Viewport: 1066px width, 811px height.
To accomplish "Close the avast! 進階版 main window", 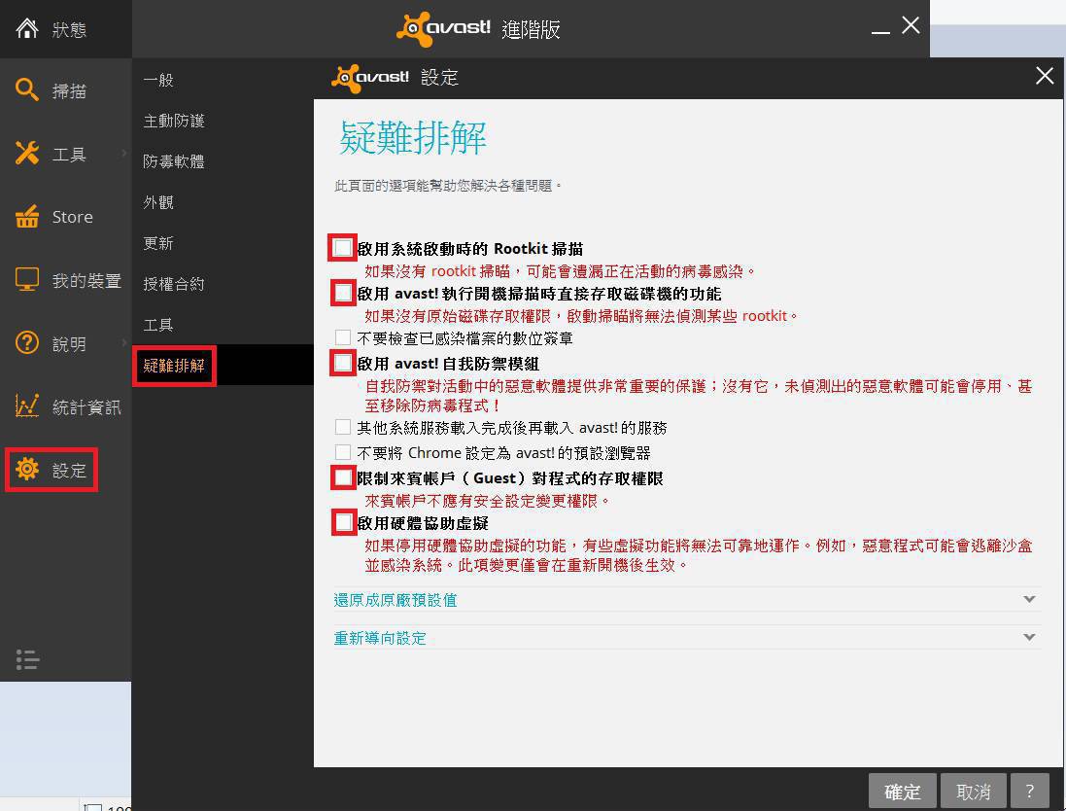I will pyautogui.click(x=911, y=26).
